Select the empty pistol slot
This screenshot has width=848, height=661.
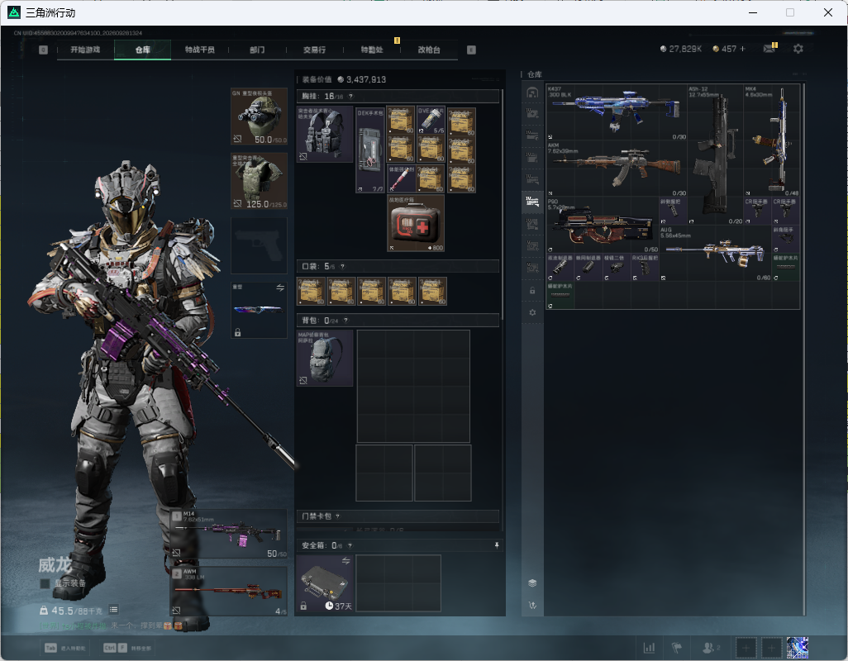[259, 246]
